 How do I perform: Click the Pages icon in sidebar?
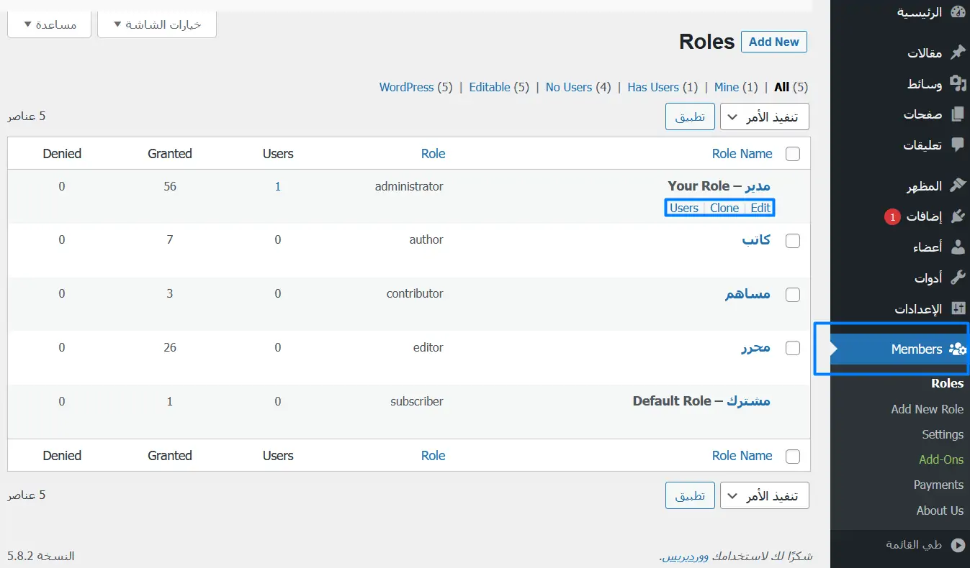pyautogui.click(x=957, y=114)
